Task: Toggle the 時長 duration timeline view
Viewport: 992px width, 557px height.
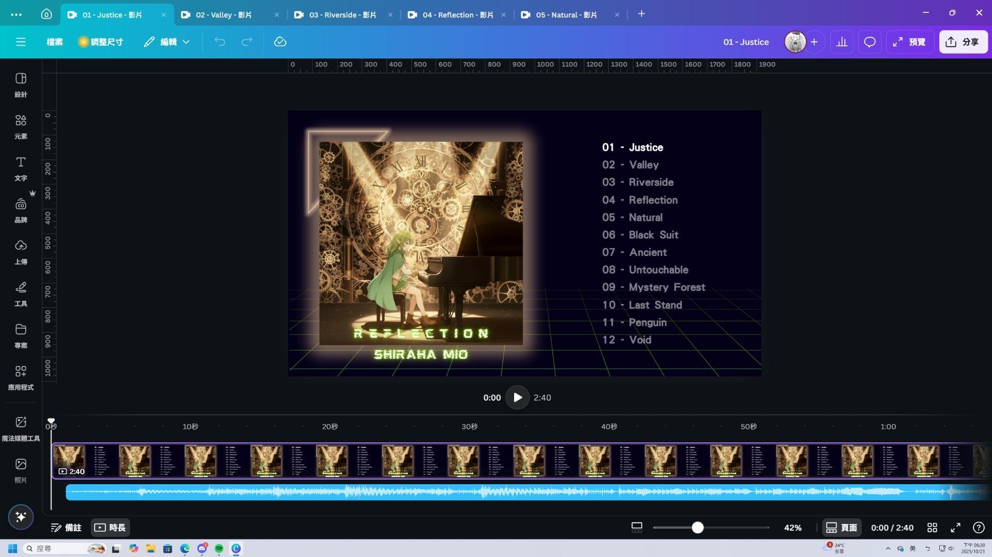Action: point(110,528)
